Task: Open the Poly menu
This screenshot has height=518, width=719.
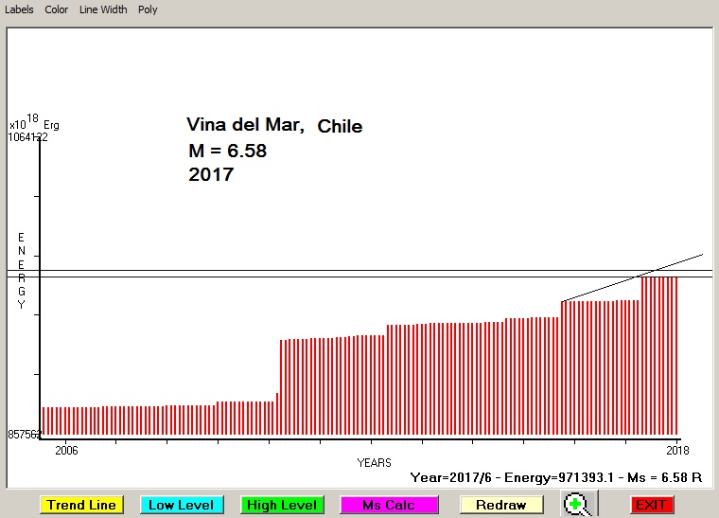Action: tap(148, 9)
